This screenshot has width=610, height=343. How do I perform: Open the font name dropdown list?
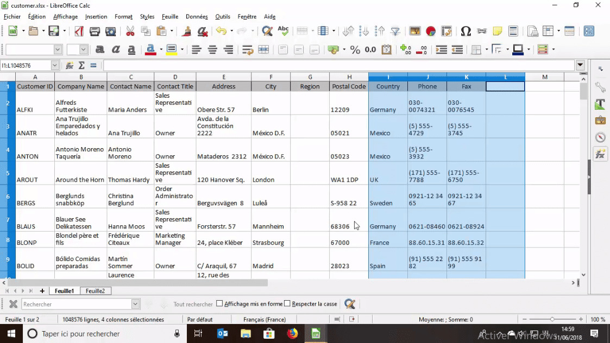click(x=58, y=49)
